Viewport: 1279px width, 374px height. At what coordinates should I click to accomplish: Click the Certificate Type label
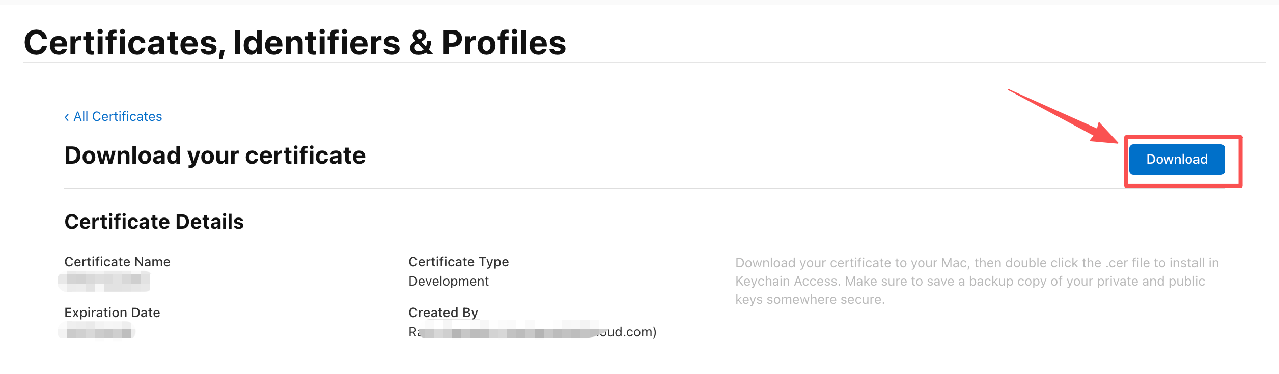click(458, 262)
